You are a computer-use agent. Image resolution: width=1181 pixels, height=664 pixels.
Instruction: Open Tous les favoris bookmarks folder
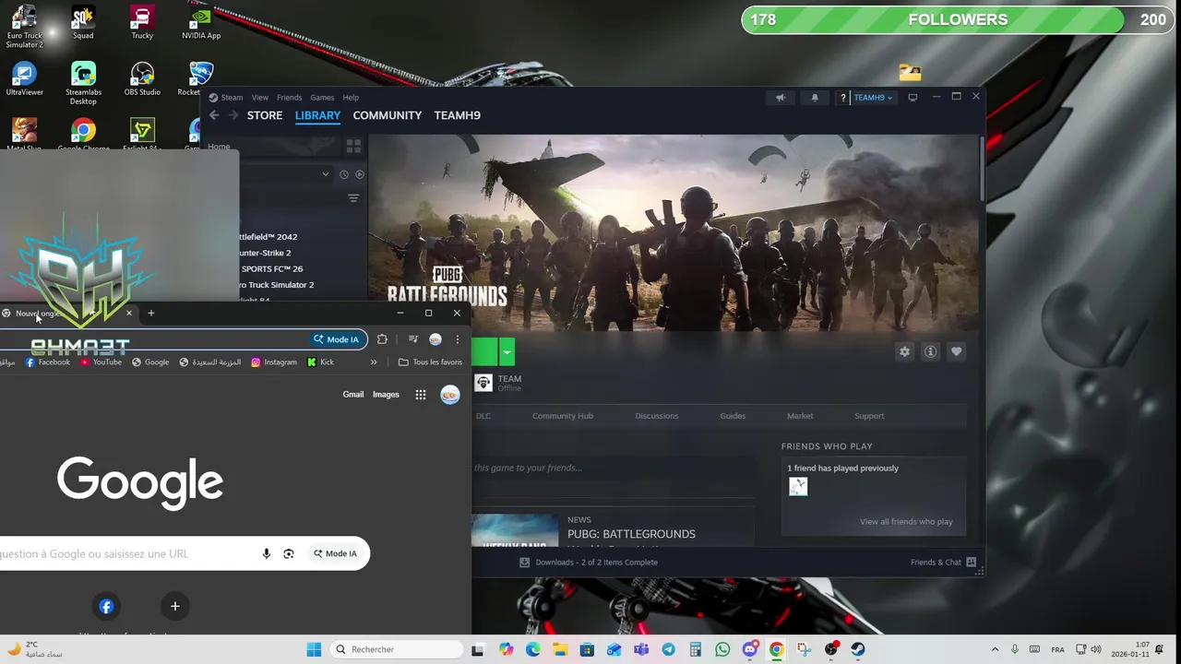coord(430,362)
